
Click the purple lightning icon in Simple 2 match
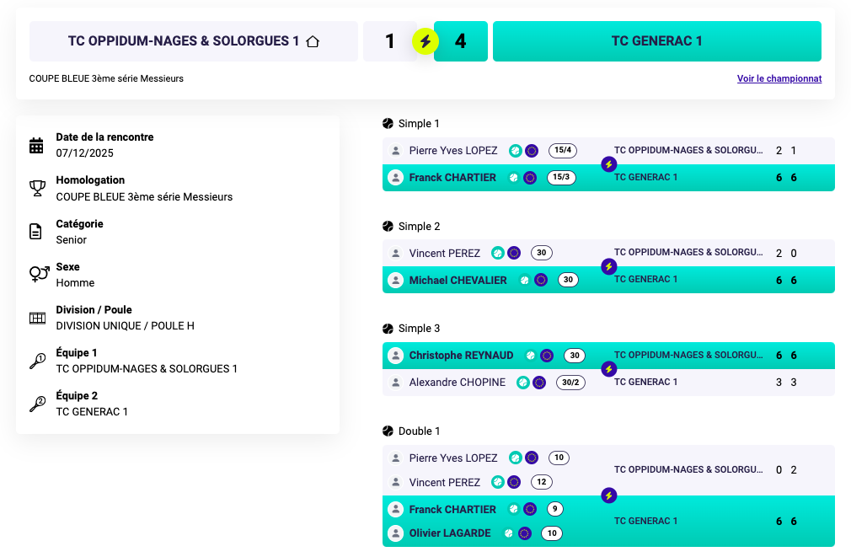608,266
